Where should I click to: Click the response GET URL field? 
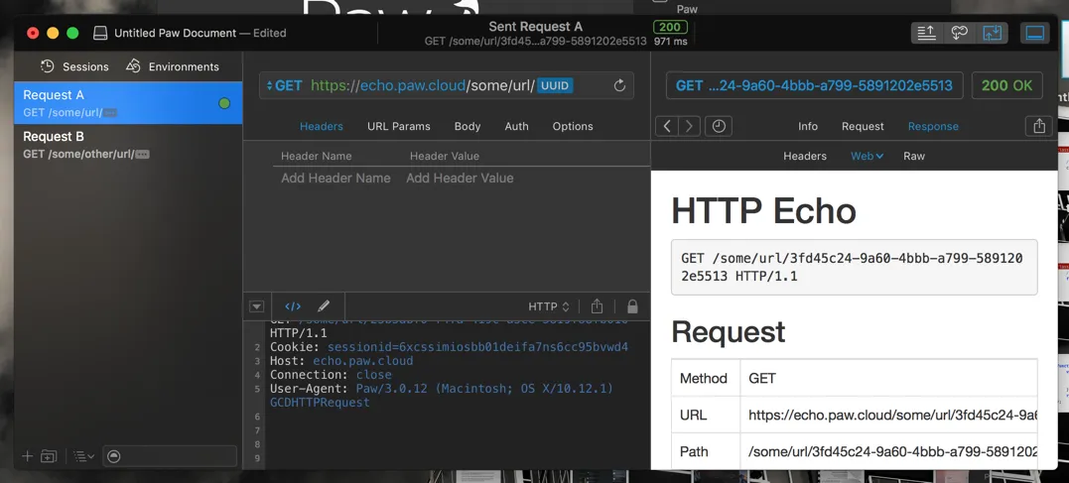[814, 86]
